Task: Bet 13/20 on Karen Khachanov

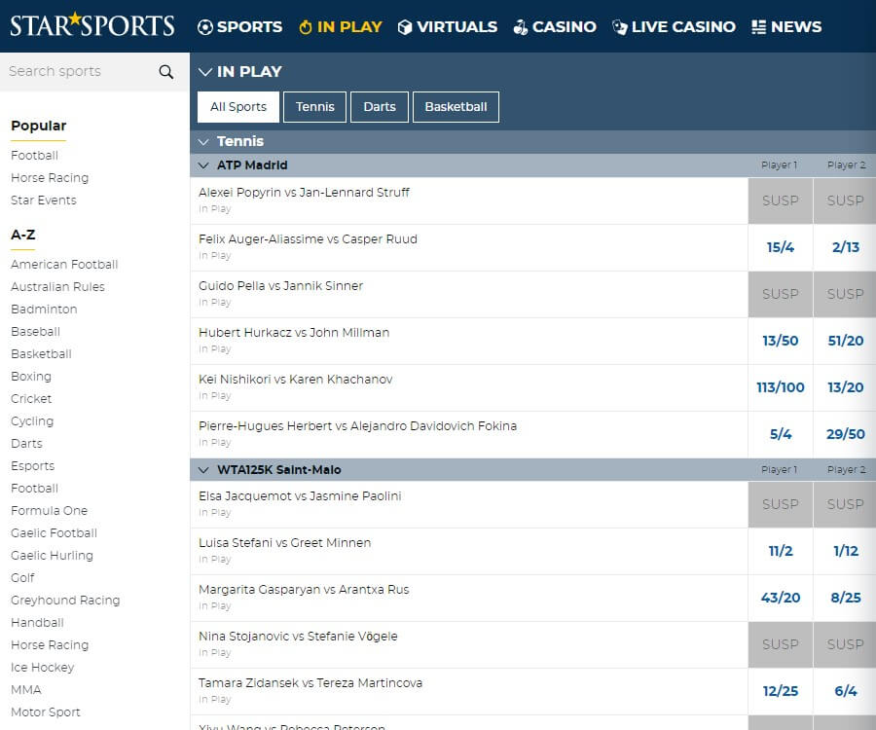Action: click(845, 387)
